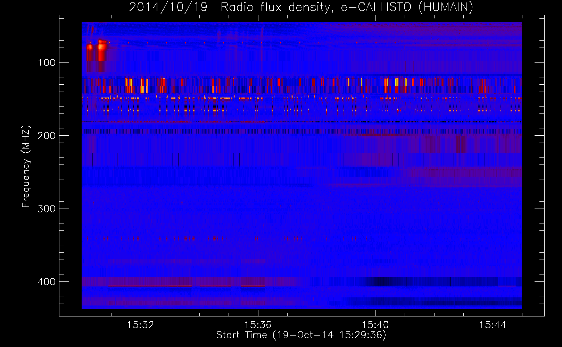Click the 'Start Time (19-Oct-14 15:29:36)' label
The image size is (562, 347).
(301, 335)
